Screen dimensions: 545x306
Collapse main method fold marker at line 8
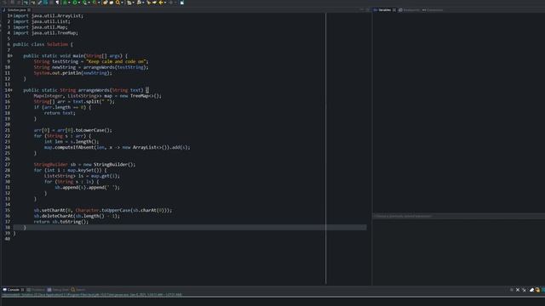(11, 55)
